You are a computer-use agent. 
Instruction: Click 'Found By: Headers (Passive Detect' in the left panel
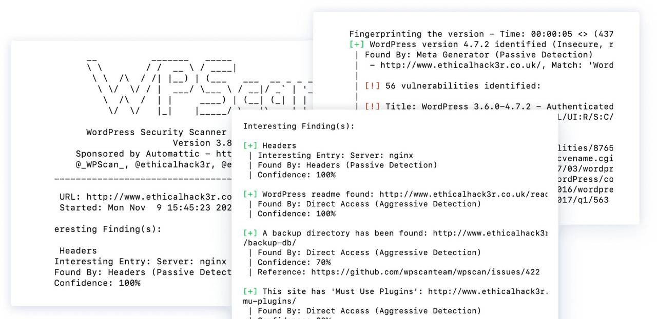(143, 272)
